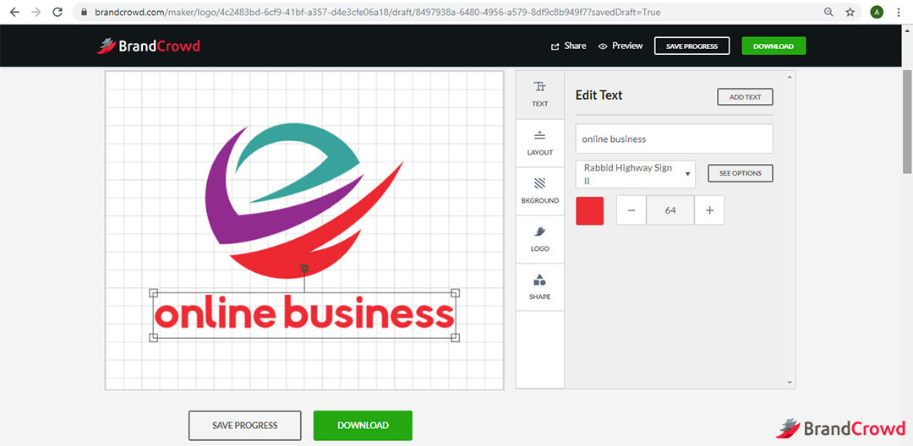Click SEE OPTIONS button
The image size is (913, 446).
click(740, 173)
